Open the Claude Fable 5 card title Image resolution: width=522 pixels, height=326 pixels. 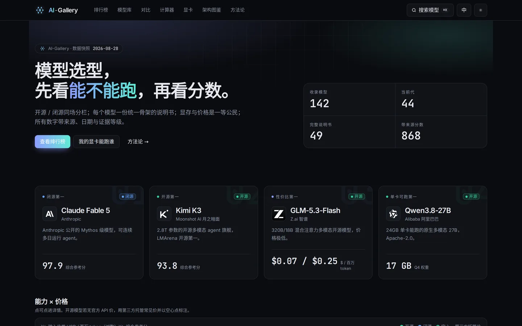[x=86, y=210]
